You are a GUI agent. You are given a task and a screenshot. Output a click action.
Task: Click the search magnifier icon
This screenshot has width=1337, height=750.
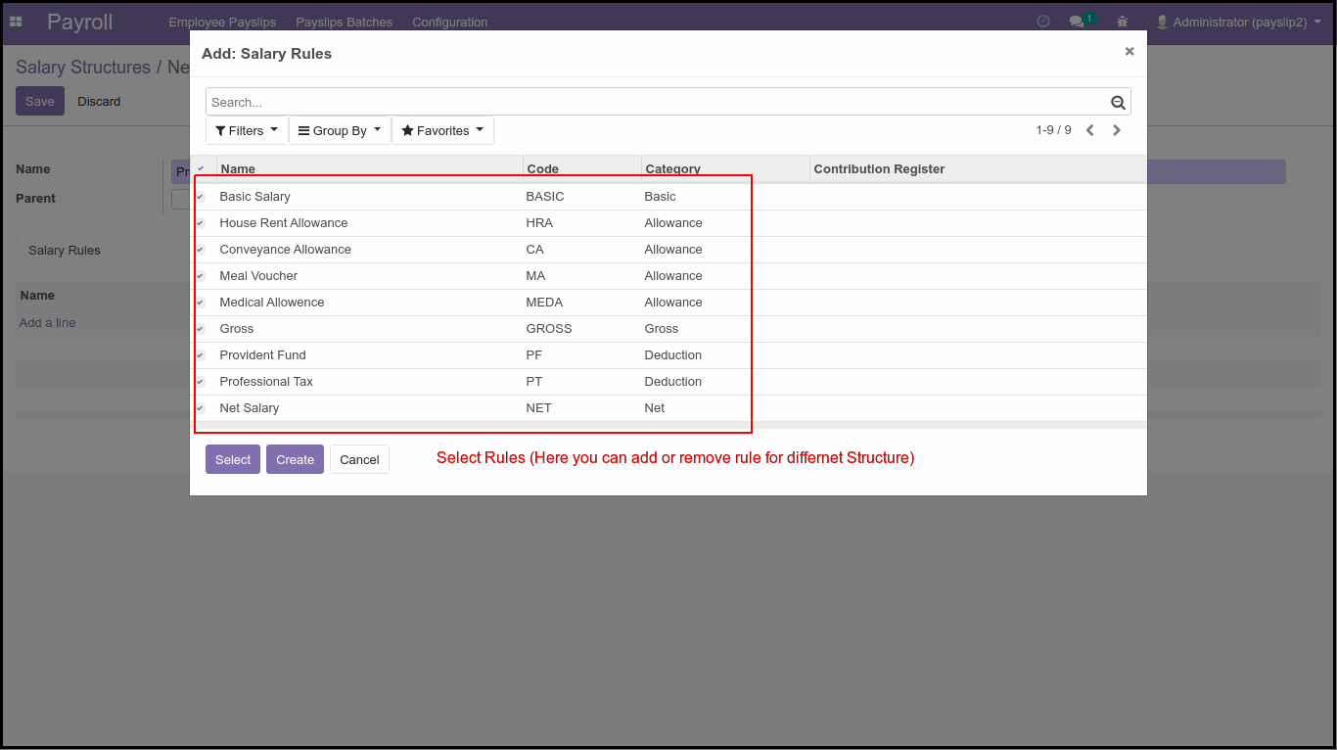click(1118, 102)
